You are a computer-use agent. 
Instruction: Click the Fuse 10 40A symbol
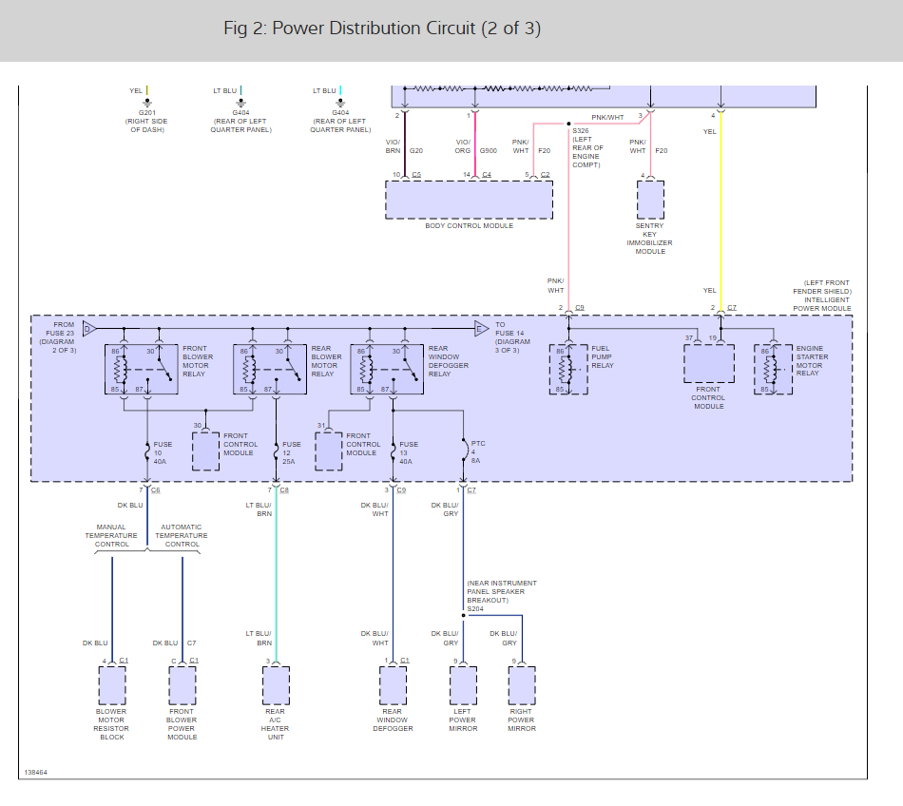click(x=147, y=452)
